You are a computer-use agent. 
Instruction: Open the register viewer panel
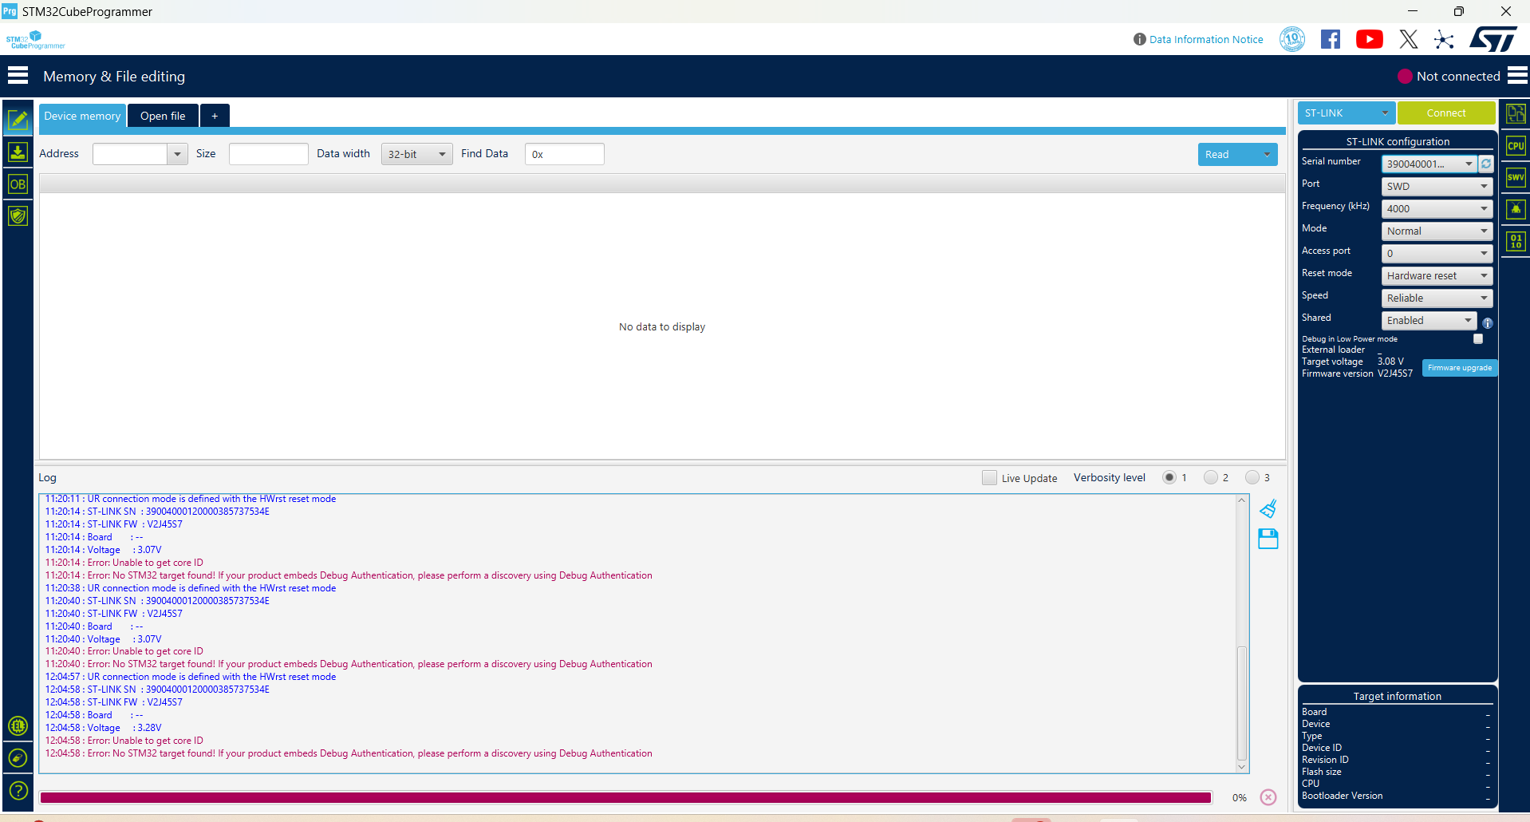[1515, 241]
